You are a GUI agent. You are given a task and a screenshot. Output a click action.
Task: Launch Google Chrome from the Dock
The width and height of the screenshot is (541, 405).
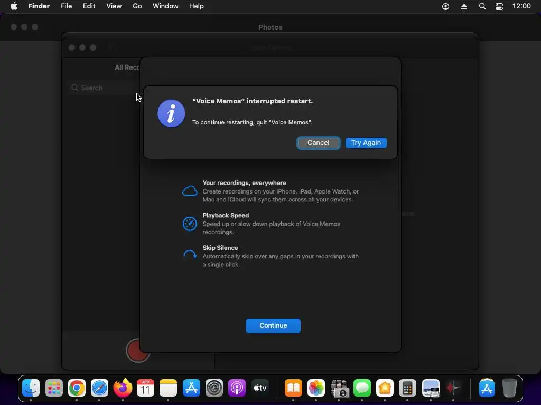coord(77,388)
